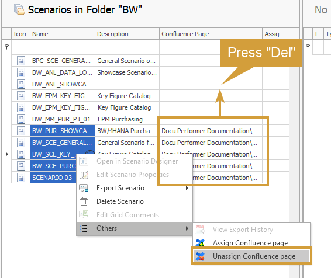331x278 pixels.
Task: Select the BPC_SCE_GENERA... scenario name
Action: pos(63,61)
